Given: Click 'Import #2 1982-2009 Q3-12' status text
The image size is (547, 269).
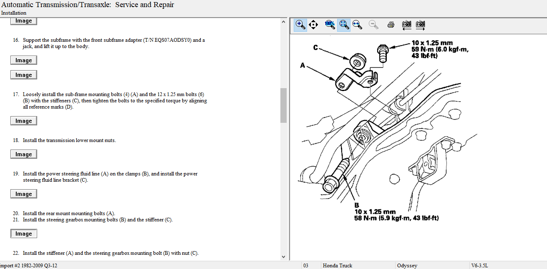Looking at the screenshot, I should [x=28, y=265].
